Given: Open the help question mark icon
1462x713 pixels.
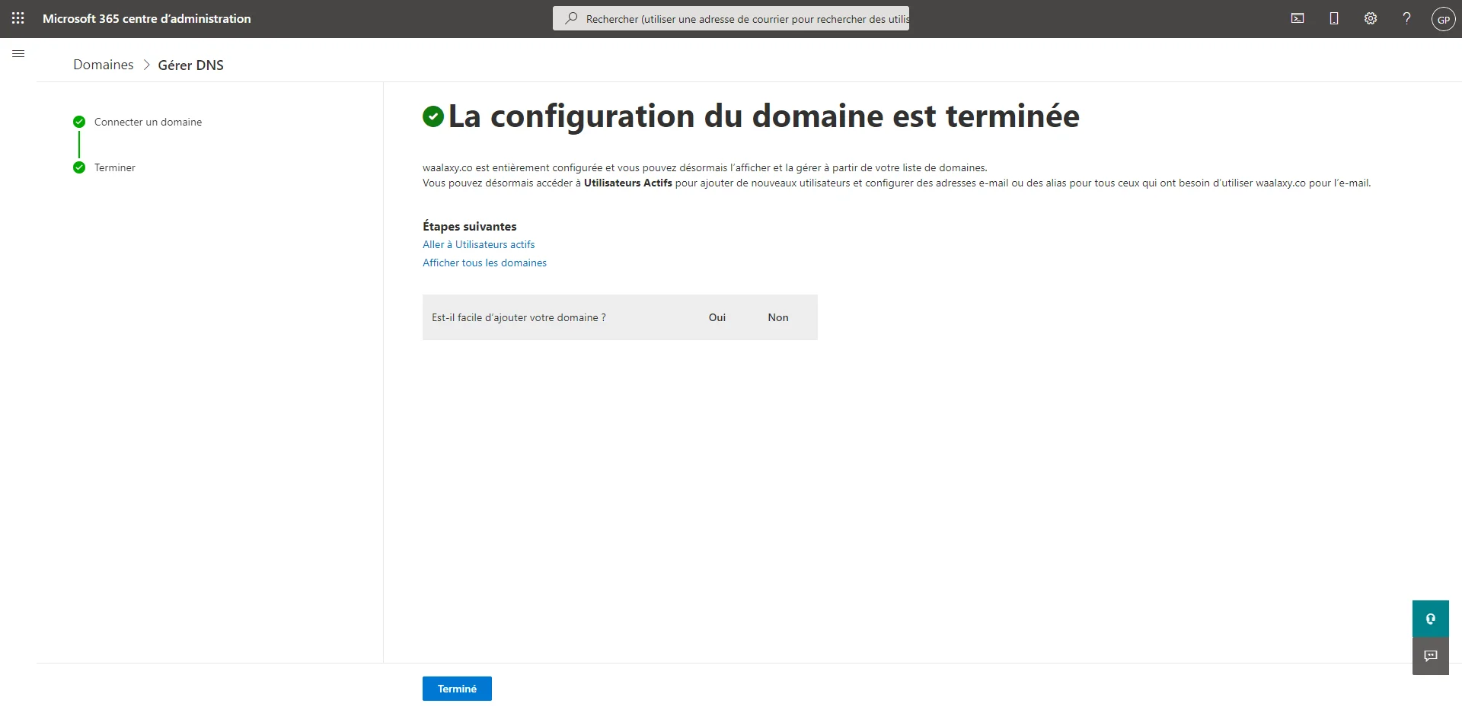Looking at the screenshot, I should [x=1406, y=18].
